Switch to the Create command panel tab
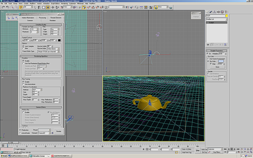Viewport: 253px width, 158px height. [207, 12]
